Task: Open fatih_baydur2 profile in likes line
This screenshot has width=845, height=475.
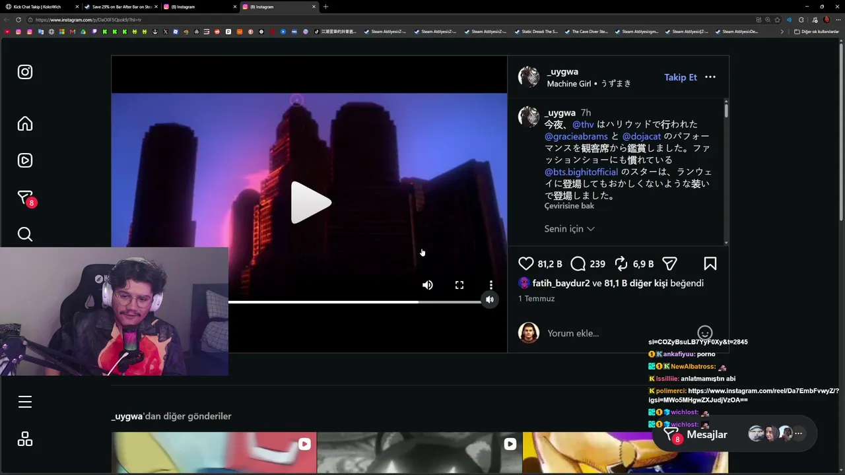Action: pyautogui.click(x=561, y=283)
